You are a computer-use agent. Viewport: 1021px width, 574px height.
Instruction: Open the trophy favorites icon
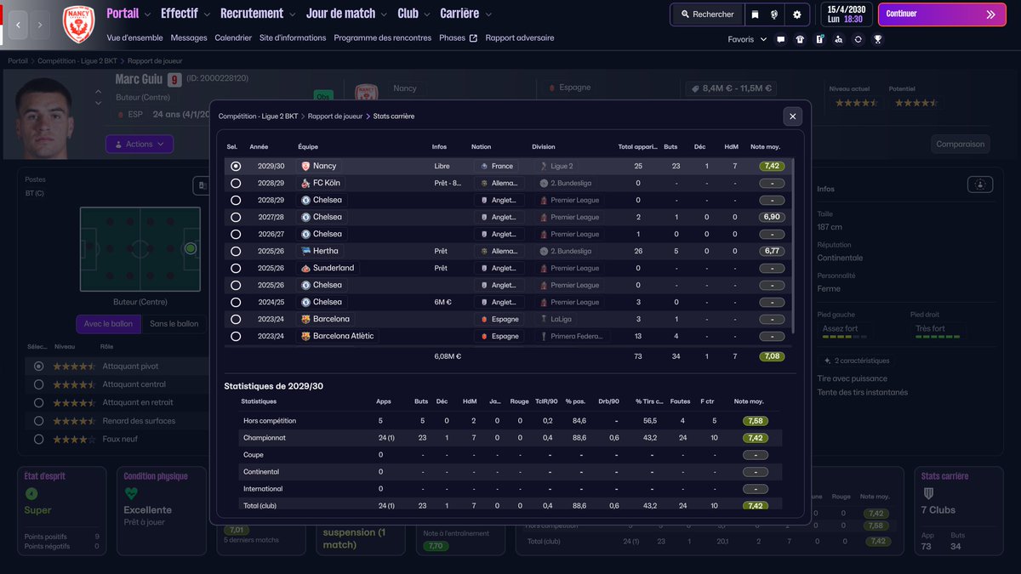[x=878, y=39]
